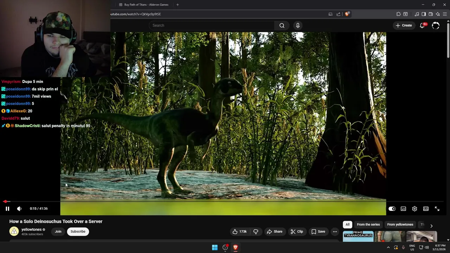Switch to the Buy Path of Titans tab

(x=143, y=5)
